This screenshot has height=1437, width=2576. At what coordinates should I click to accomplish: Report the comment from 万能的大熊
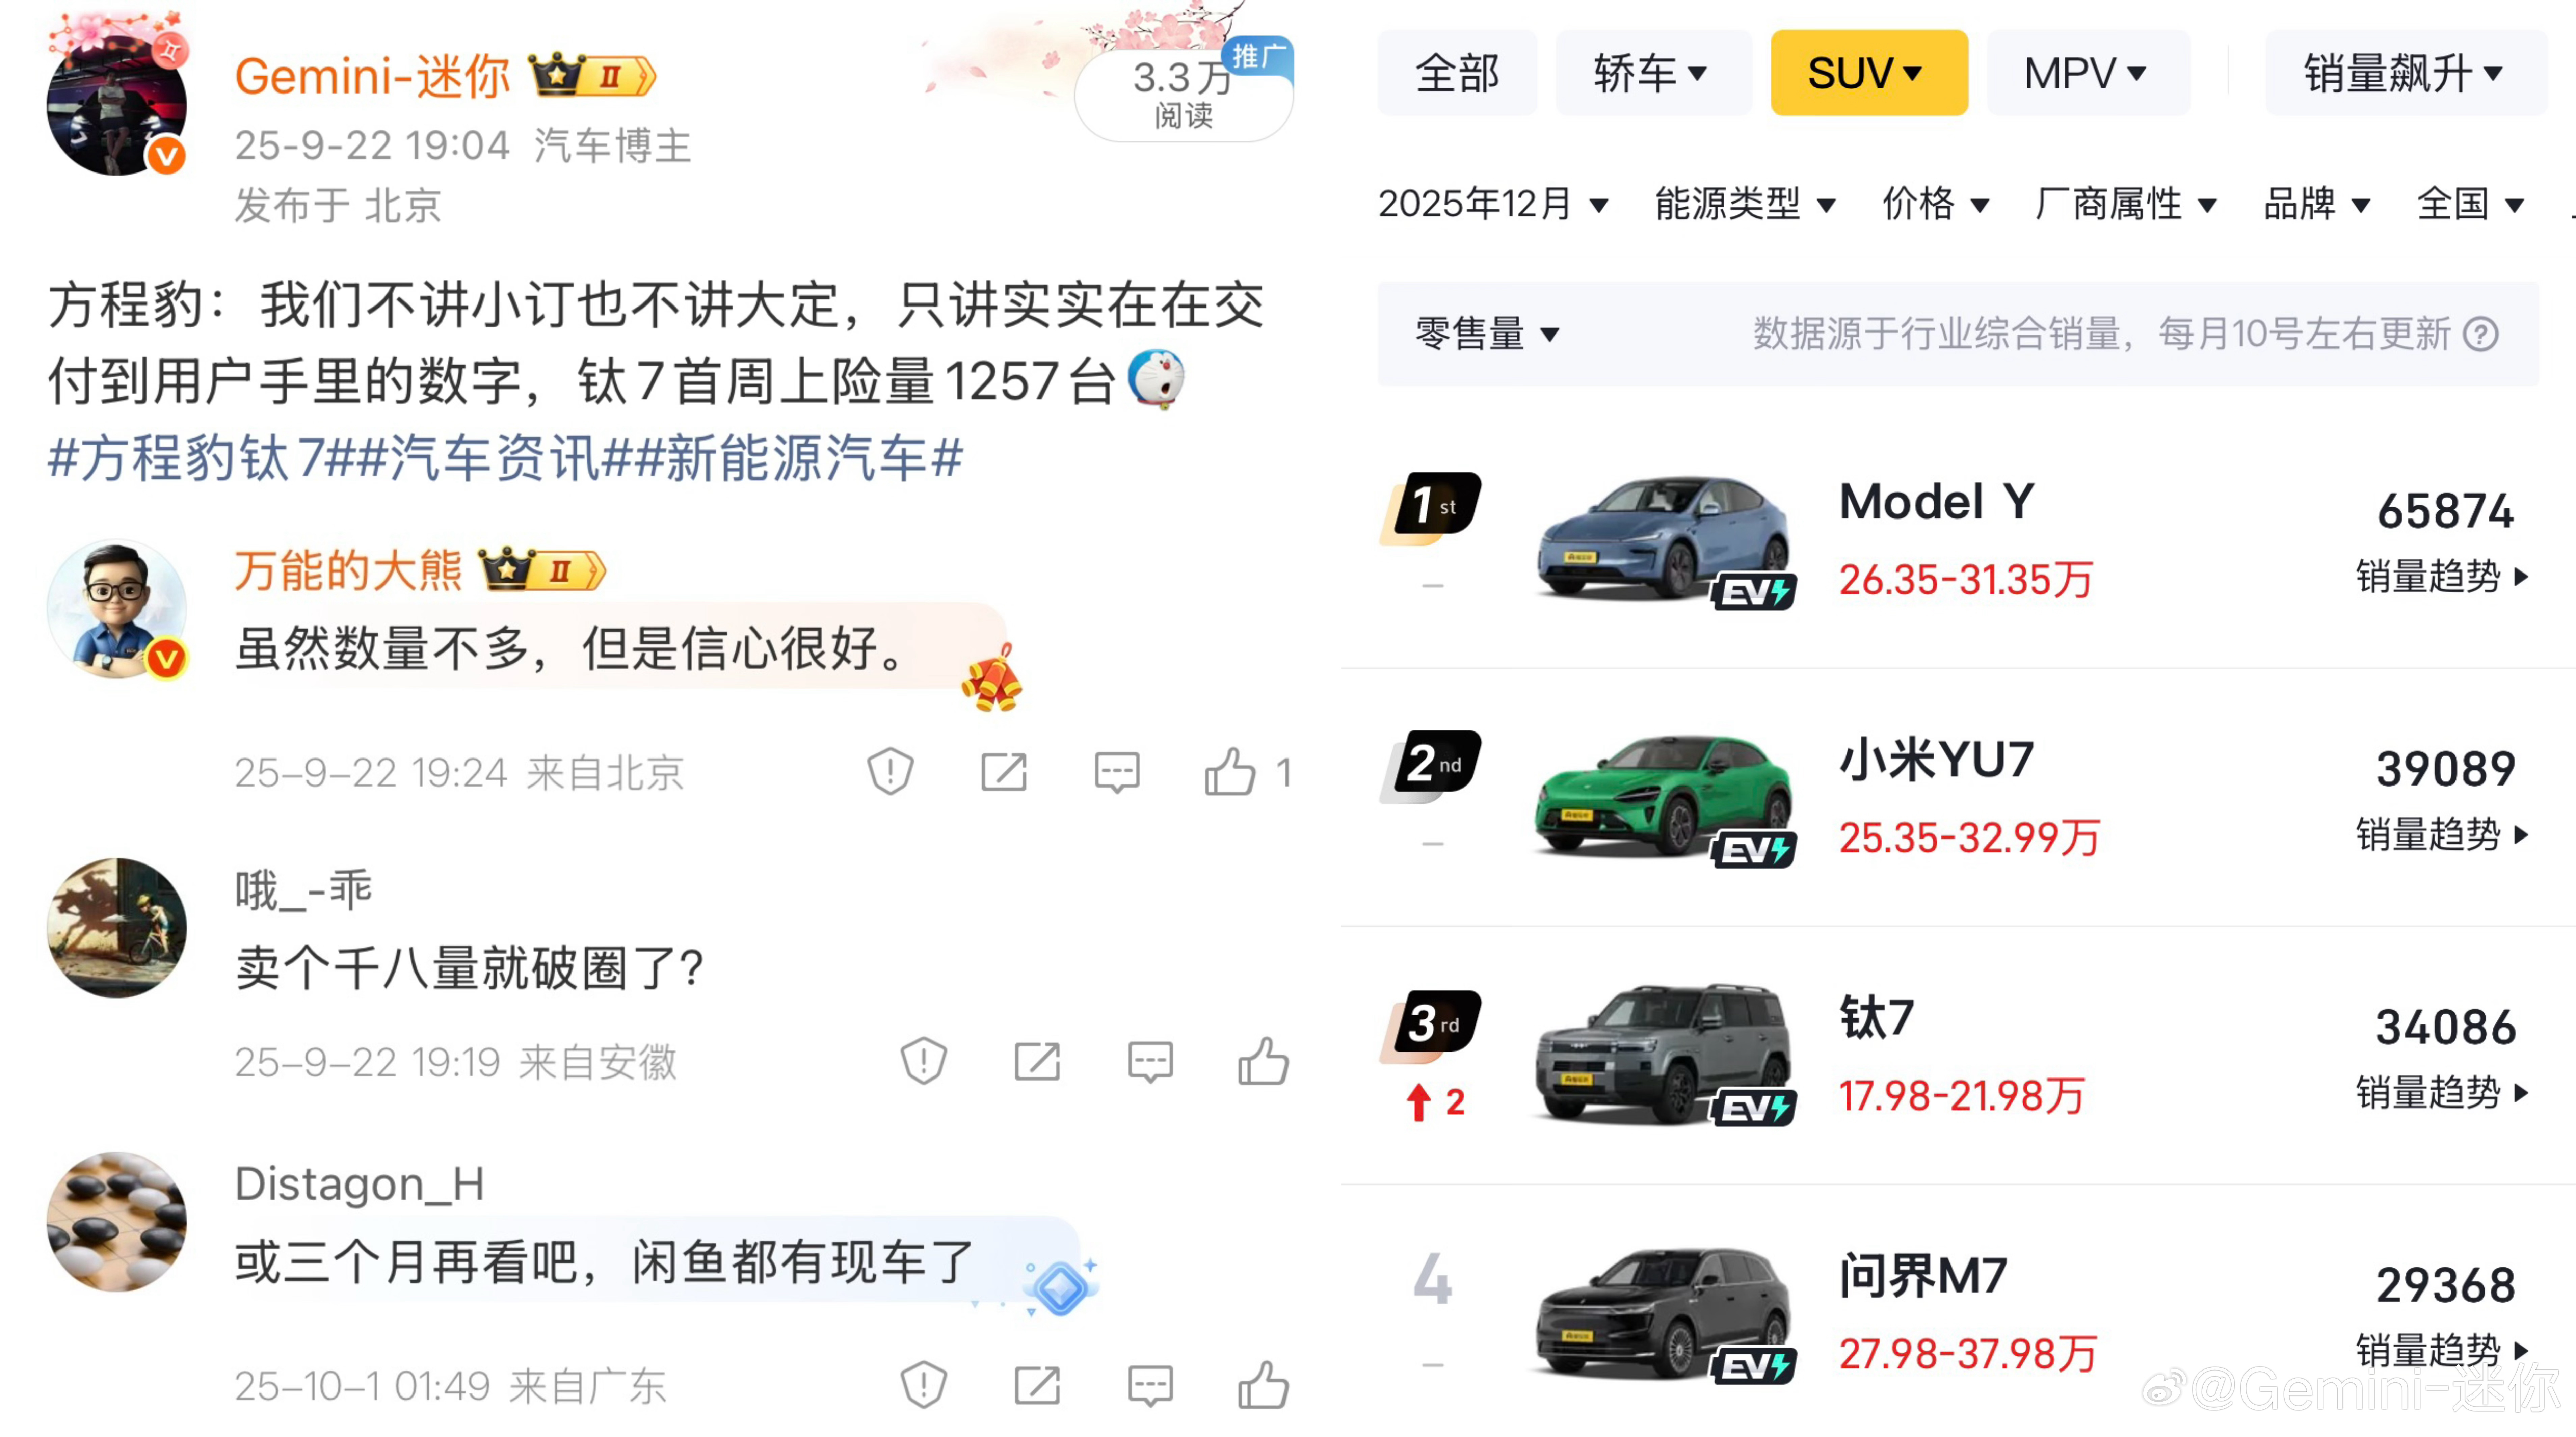coord(890,772)
